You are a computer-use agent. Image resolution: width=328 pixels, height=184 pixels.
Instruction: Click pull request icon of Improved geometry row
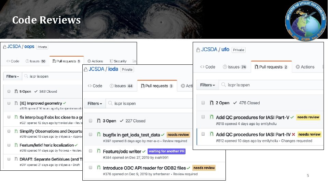16,103
